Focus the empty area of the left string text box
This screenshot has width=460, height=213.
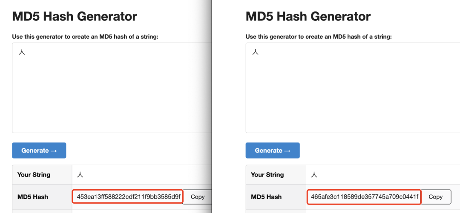point(112,93)
